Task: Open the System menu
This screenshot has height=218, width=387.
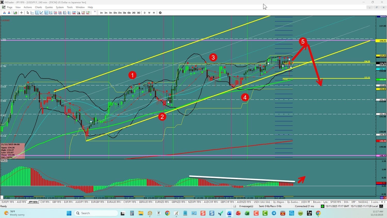Action: (60, 7)
